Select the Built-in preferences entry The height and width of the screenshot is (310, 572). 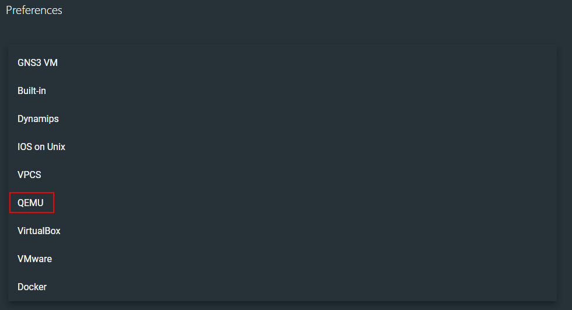[x=32, y=91]
